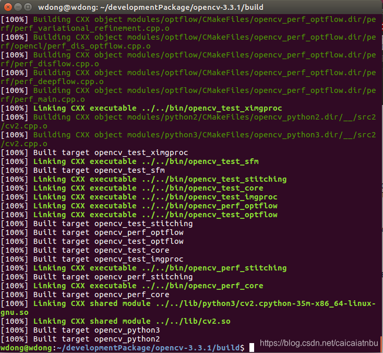Click 'Linking CXX executable ../../bin/opencv_test_optflow' line
Image resolution: width=383 pixels, height=353 pixels.
coord(139,215)
